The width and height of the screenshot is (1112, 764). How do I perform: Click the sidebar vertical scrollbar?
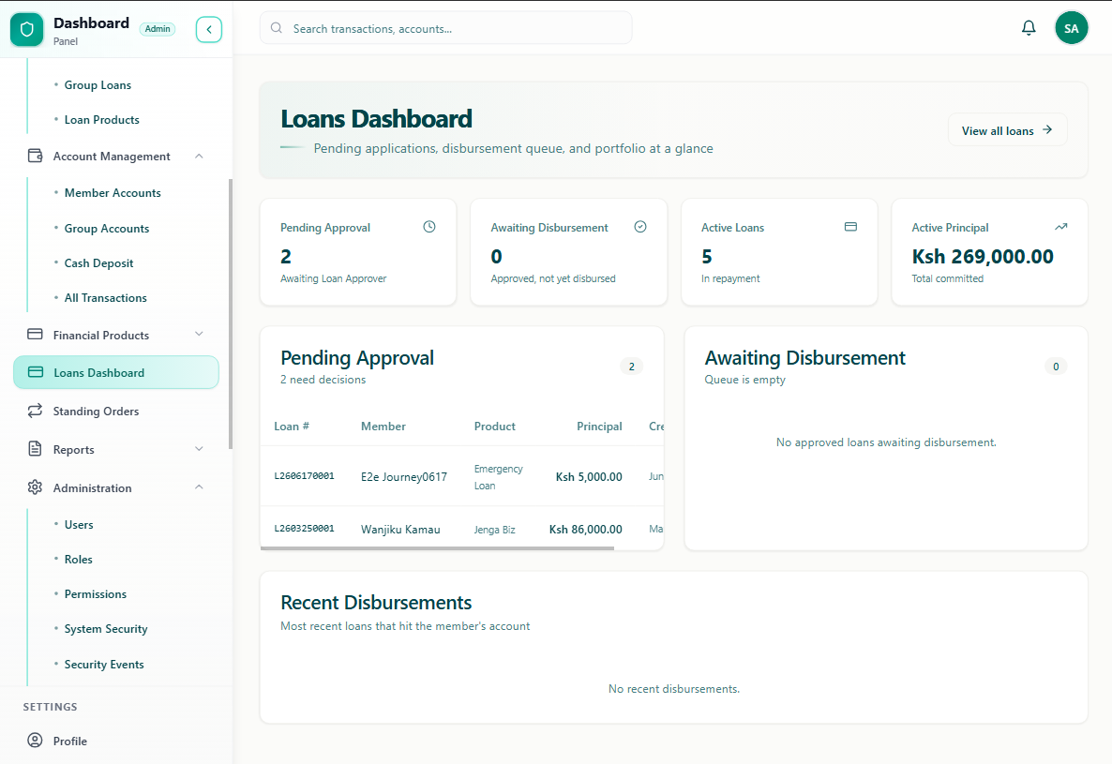click(231, 314)
